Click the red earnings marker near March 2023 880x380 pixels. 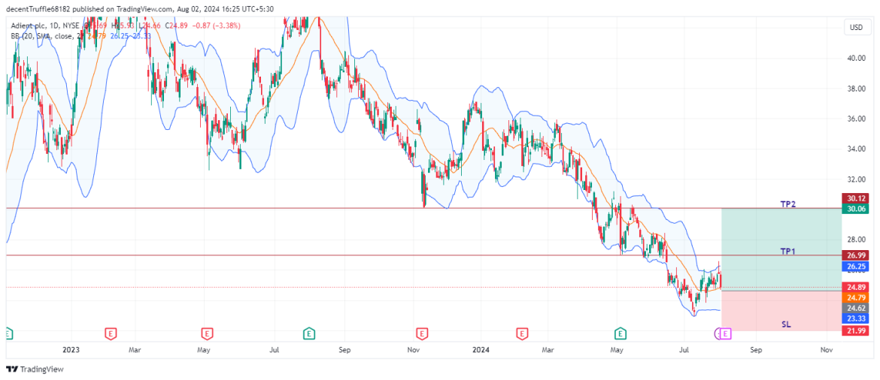click(x=110, y=333)
